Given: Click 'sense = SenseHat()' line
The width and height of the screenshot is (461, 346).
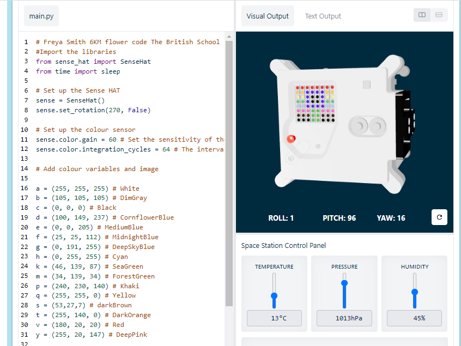Looking at the screenshot, I should pyautogui.click(x=70, y=100).
